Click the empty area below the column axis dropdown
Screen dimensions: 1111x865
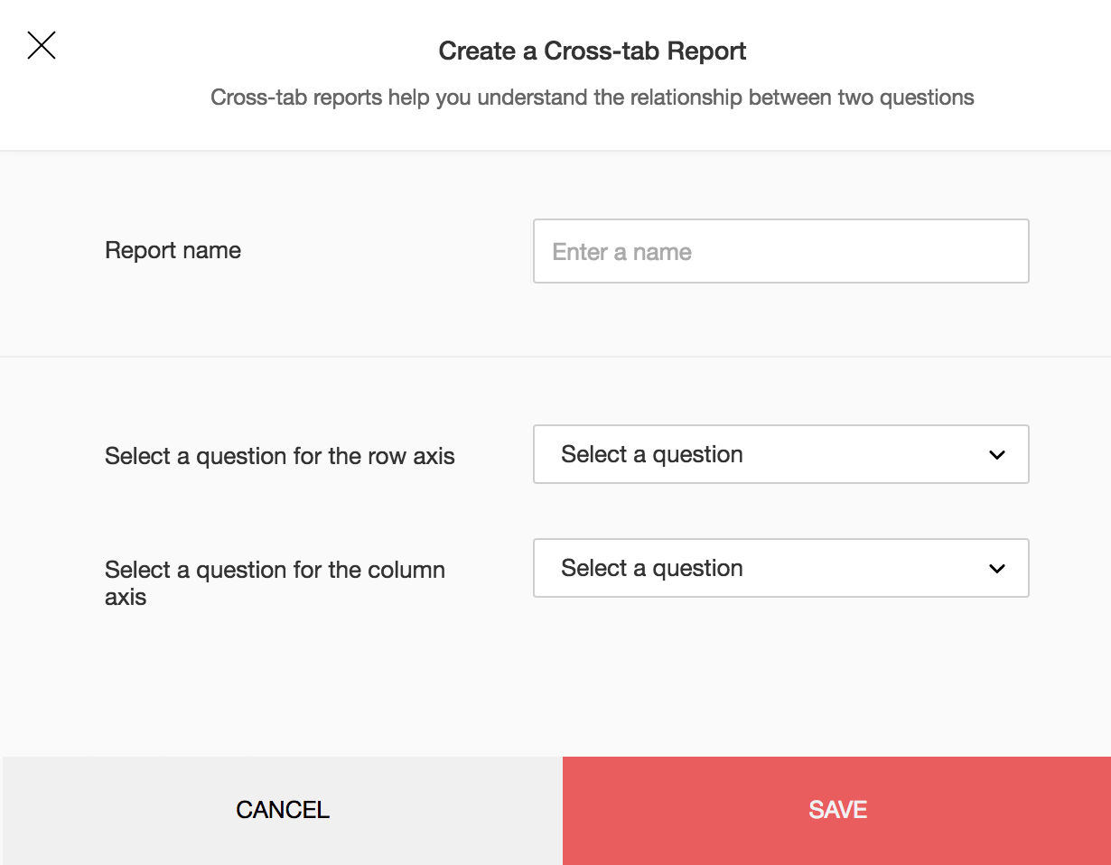point(780,677)
